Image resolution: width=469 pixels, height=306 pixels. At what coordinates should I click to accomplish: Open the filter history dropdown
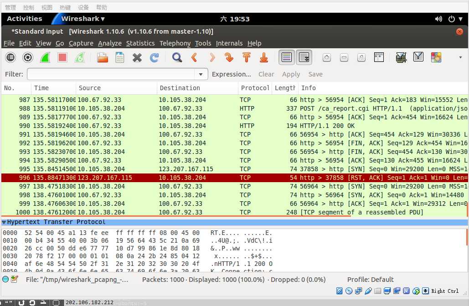pyautogui.click(x=201, y=74)
